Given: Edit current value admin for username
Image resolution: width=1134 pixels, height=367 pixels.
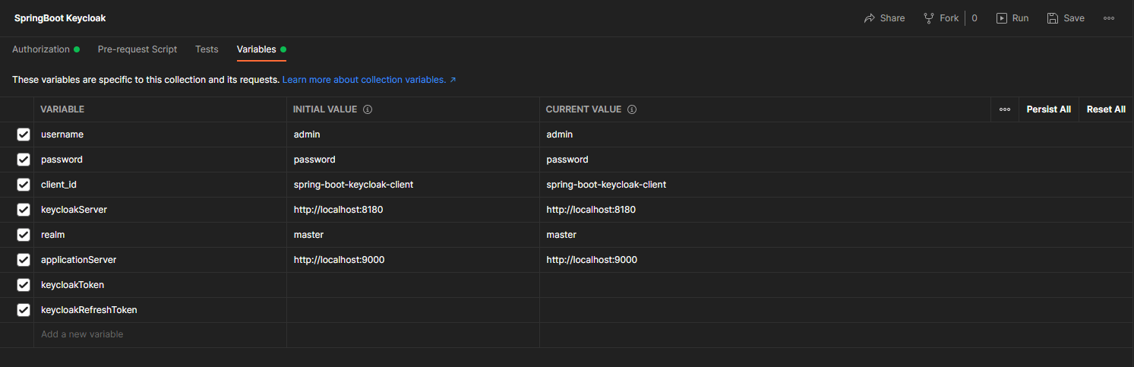Looking at the screenshot, I should click(x=836, y=134).
